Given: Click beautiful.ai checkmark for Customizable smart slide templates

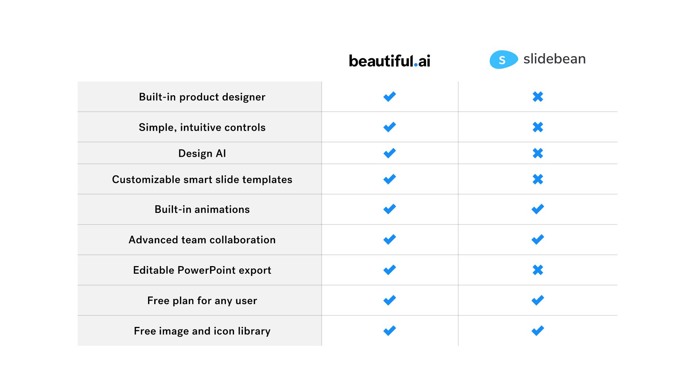Looking at the screenshot, I should point(390,179).
